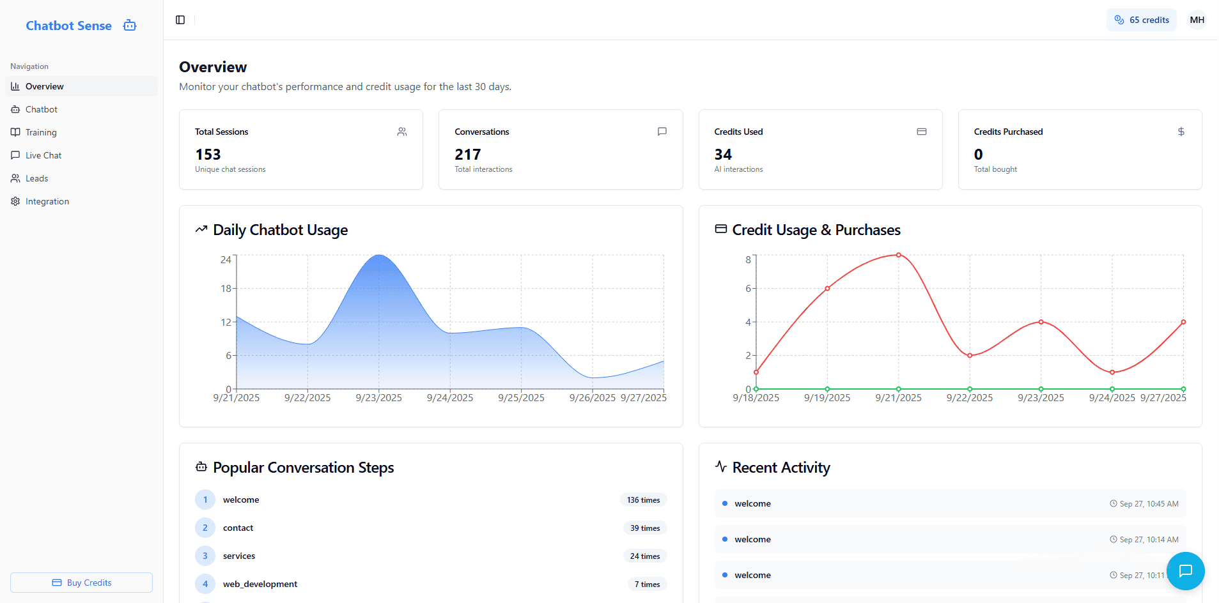Click the Buy Credits button
1219x603 pixels.
pyautogui.click(x=81, y=582)
